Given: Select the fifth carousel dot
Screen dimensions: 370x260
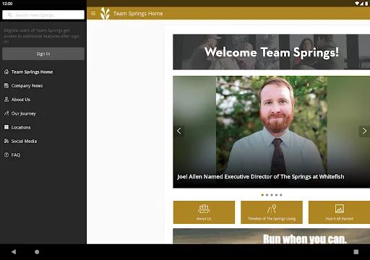Looking at the screenshot, I should click(x=281, y=195).
